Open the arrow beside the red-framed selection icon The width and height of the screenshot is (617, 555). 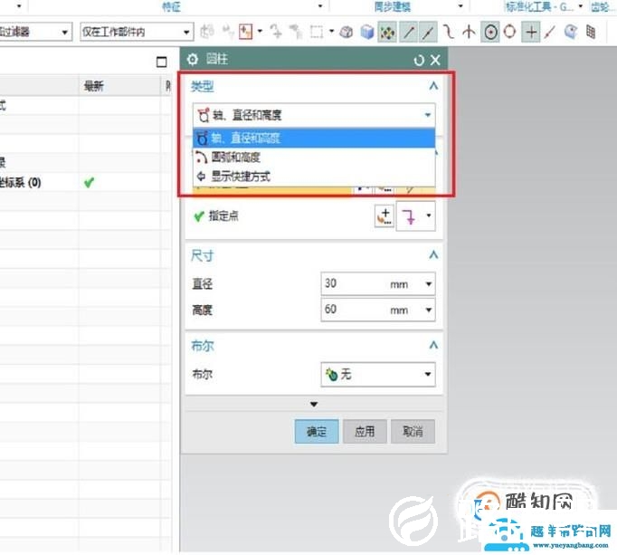[x=261, y=31]
